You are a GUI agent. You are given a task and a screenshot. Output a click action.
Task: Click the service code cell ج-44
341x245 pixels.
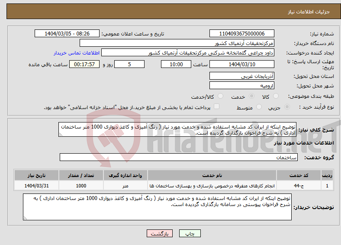pyautogui.click(x=299, y=186)
